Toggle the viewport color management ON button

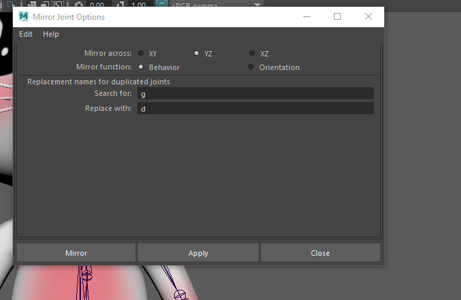coord(161,4)
